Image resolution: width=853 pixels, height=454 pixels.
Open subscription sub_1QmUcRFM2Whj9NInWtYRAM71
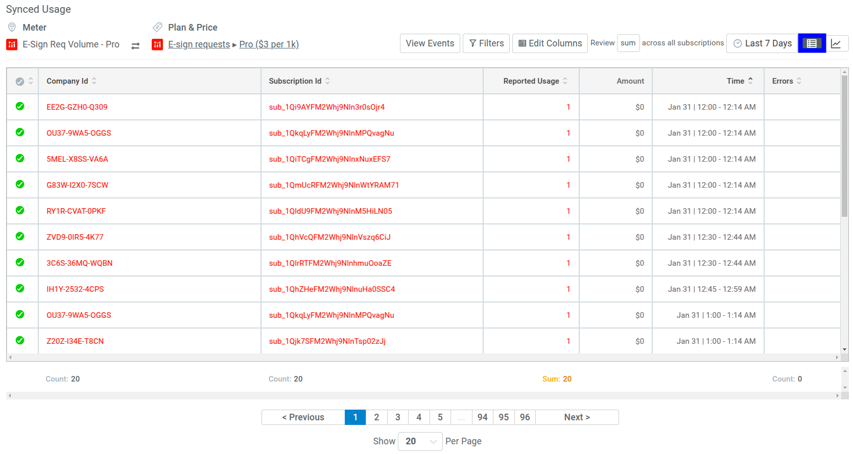tap(334, 185)
